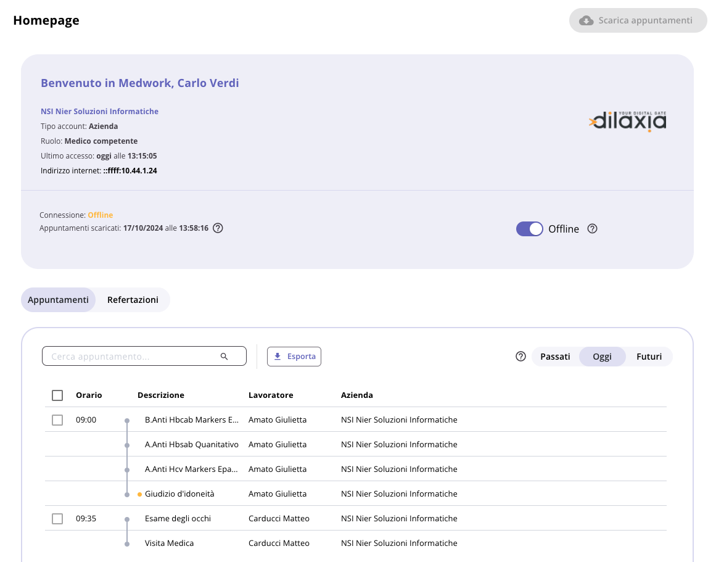Click the help icon near the Passati filter
The image size is (716, 562).
[x=521, y=356]
